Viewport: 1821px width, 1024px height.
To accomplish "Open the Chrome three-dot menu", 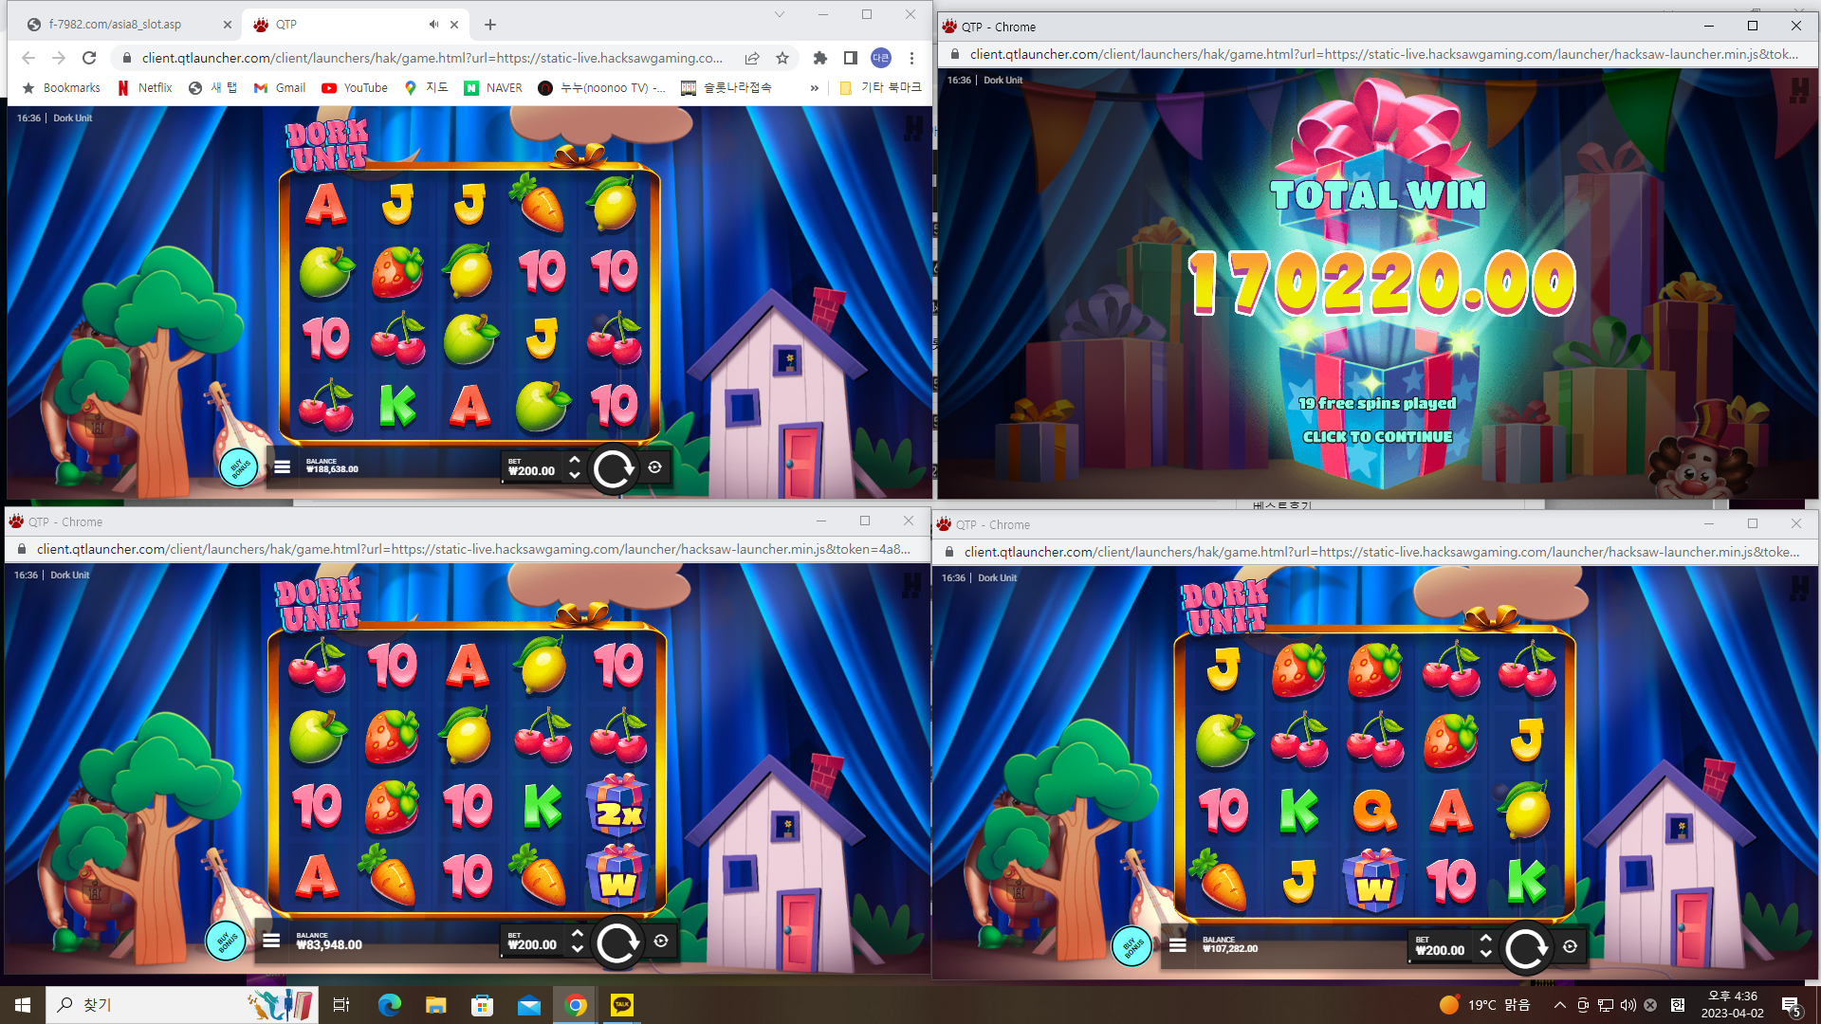I will point(911,58).
